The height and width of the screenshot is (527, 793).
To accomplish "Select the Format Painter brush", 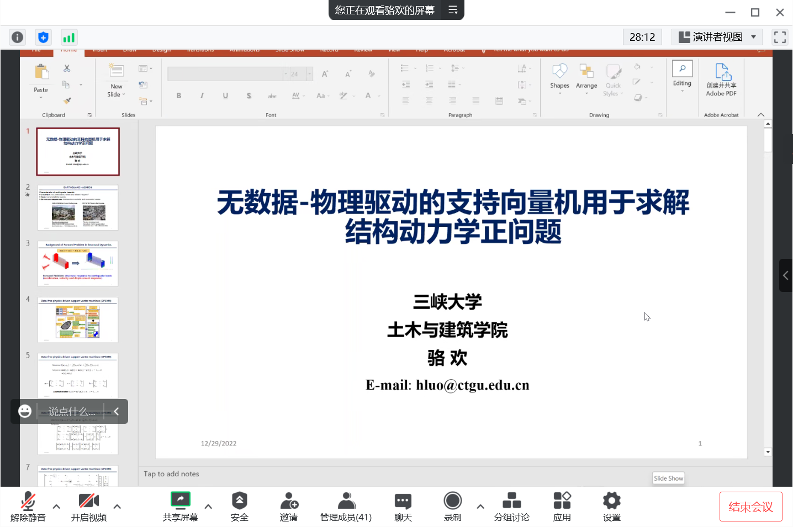I will [67, 100].
